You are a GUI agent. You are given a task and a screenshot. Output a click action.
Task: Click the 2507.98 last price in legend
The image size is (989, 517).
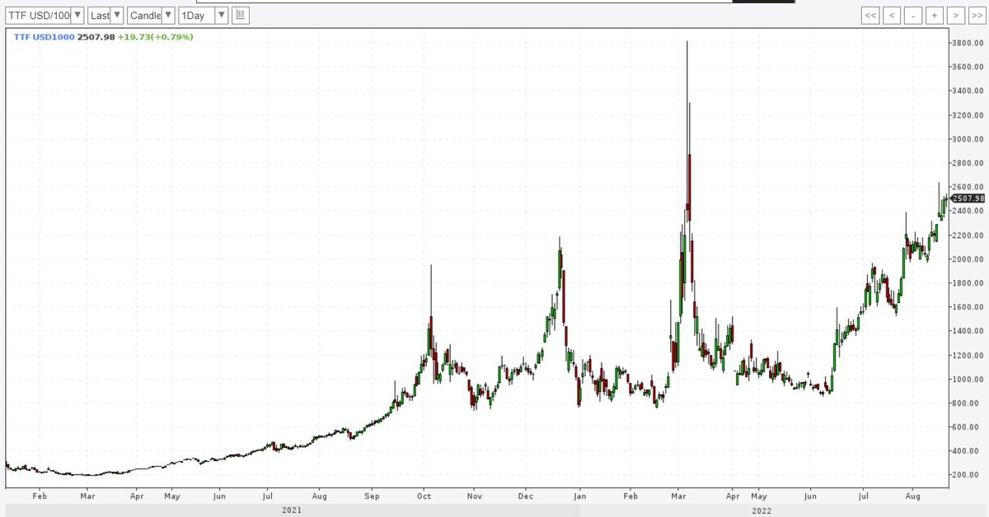tap(95, 37)
